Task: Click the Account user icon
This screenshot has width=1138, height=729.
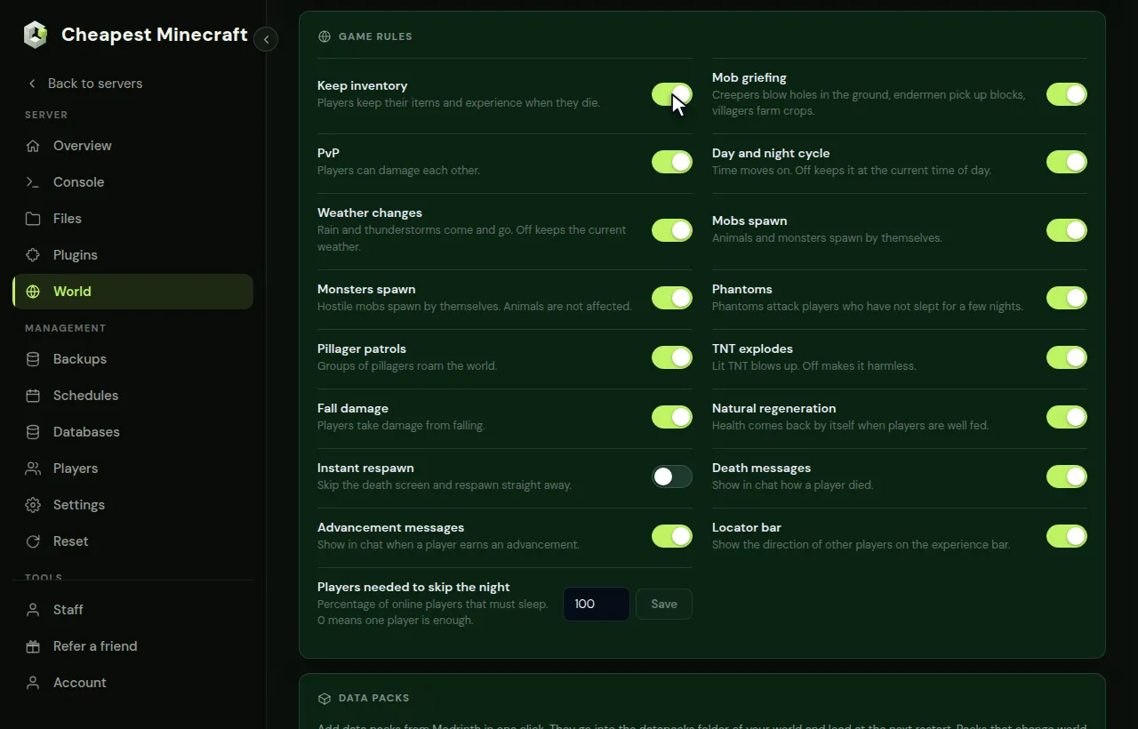Action: (x=33, y=683)
